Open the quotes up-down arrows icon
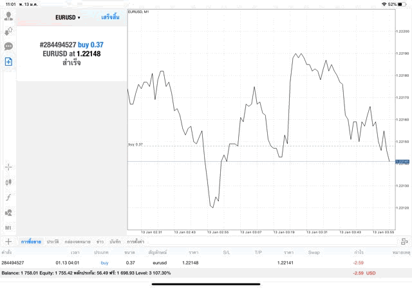412x288 pixels. tap(8, 32)
